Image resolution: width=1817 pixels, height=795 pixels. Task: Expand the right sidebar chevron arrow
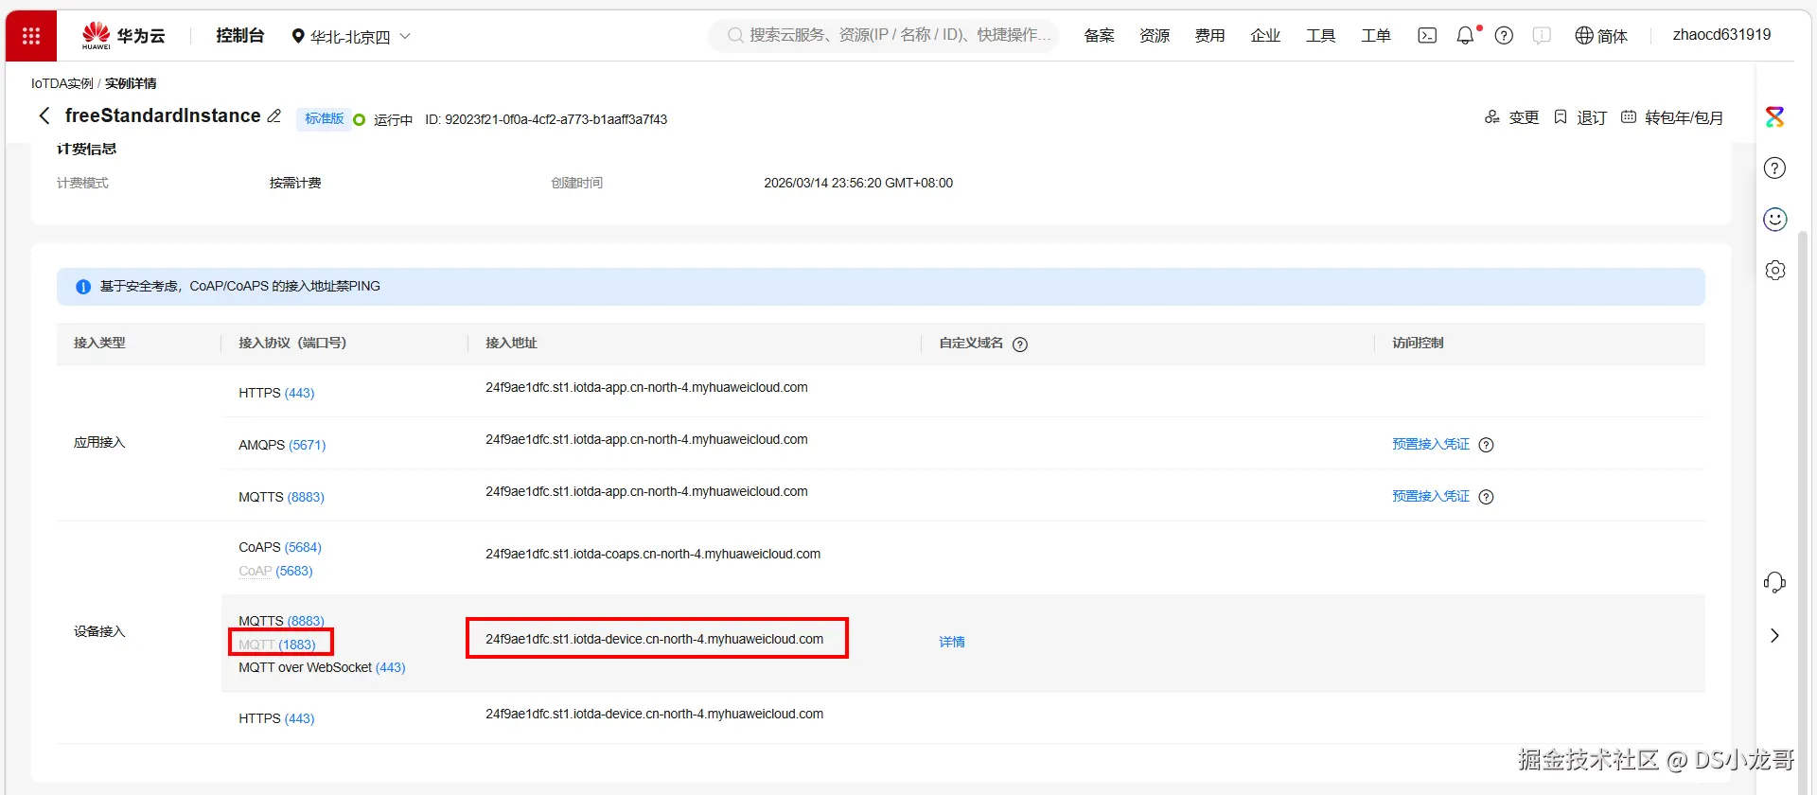click(x=1774, y=636)
